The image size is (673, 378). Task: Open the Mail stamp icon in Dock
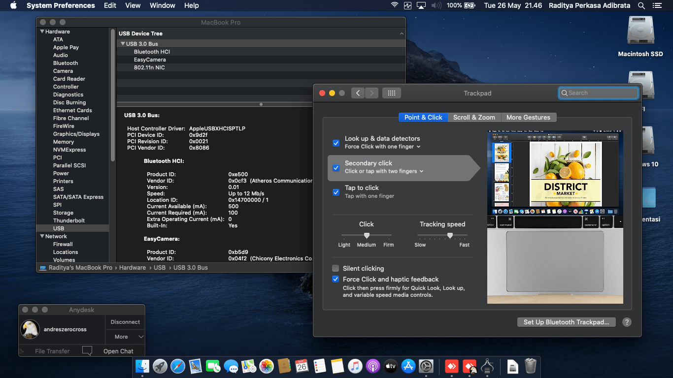point(196,366)
